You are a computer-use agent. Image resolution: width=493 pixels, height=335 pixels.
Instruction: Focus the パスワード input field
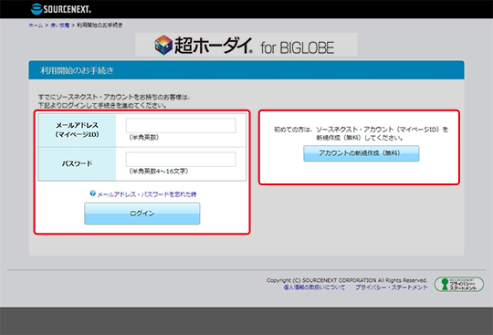pyautogui.click(x=181, y=160)
